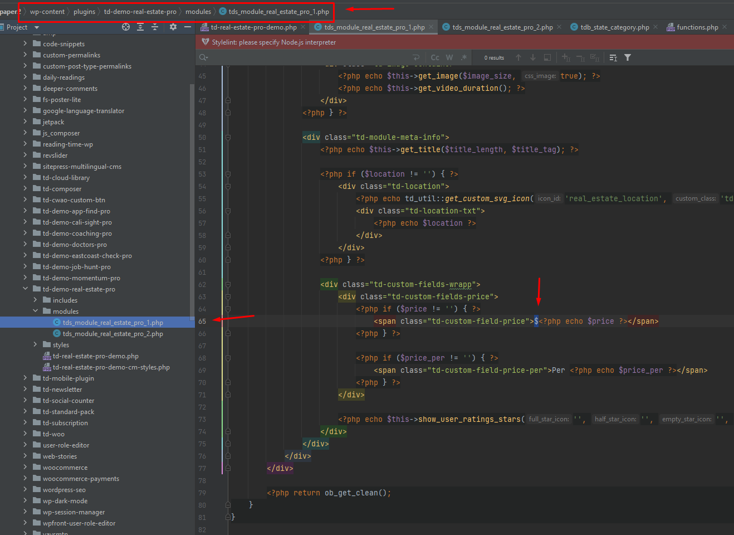Expand the td-composer folder
The image size is (734, 535).
(25, 188)
